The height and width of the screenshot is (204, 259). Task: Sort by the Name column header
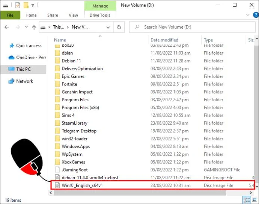(60, 40)
